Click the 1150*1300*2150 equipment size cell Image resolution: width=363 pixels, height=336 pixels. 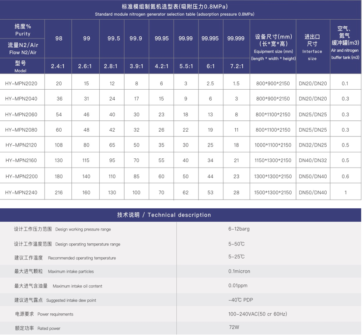273,161
